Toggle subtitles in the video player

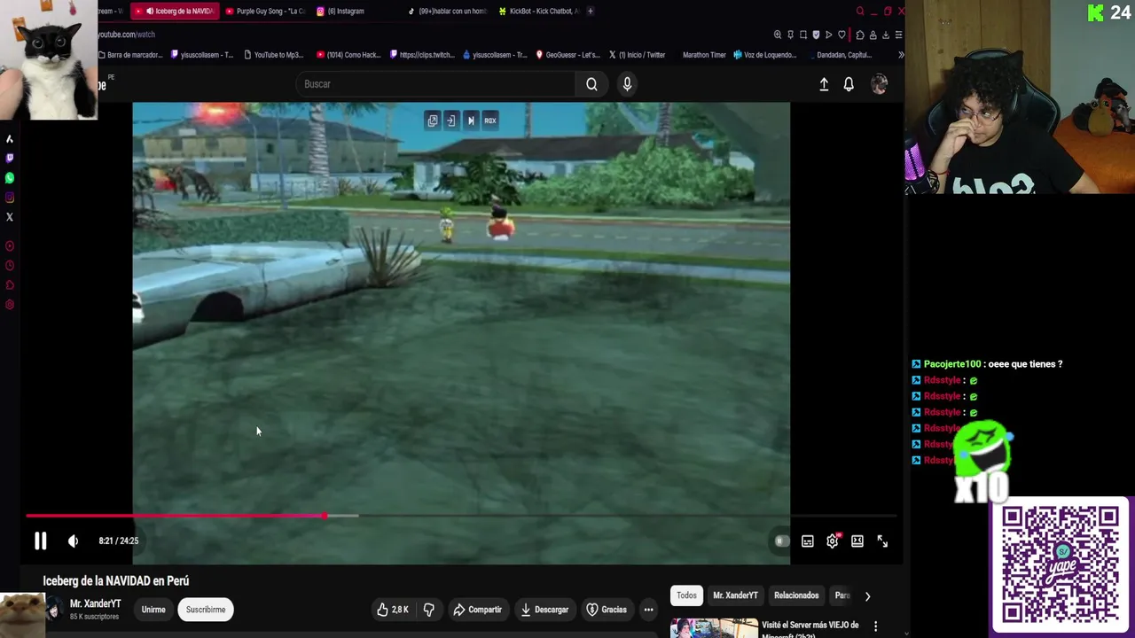tap(807, 541)
